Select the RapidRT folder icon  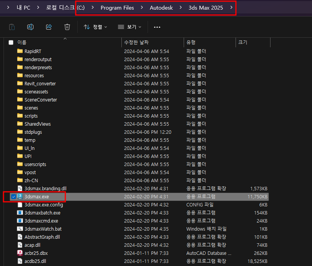[20, 51]
